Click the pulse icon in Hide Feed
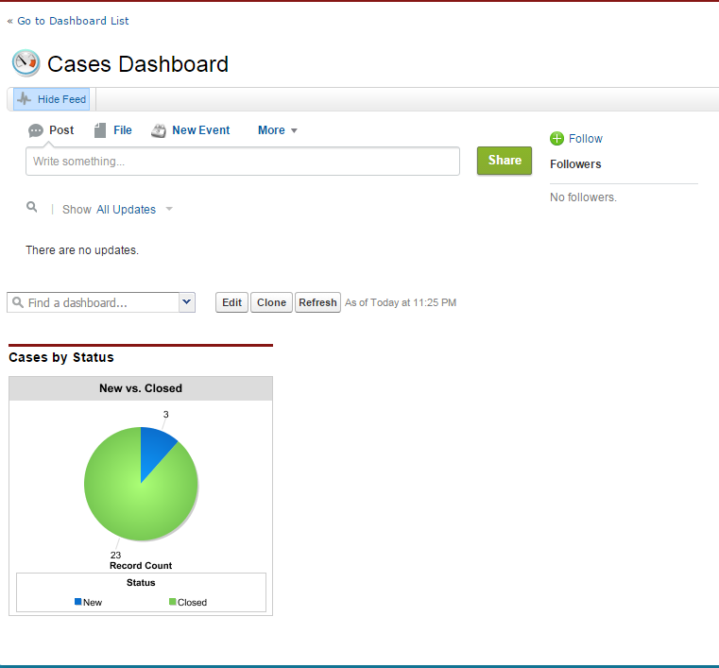Viewport: 719px width, 668px height. coord(25,99)
